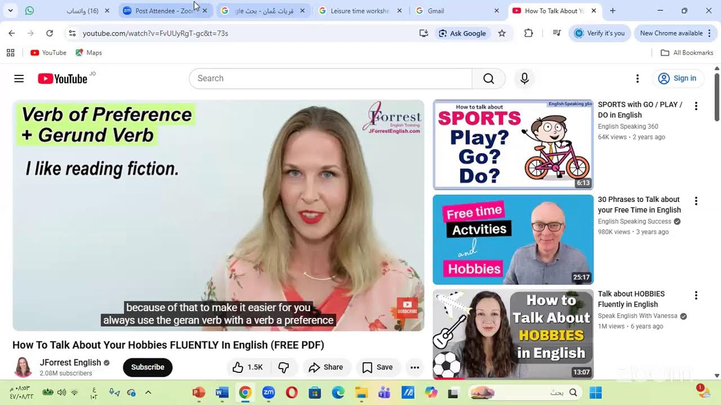The width and height of the screenshot is (721, 405).
Task: Click the magnifier search button
Action: [x=488, y=79]
